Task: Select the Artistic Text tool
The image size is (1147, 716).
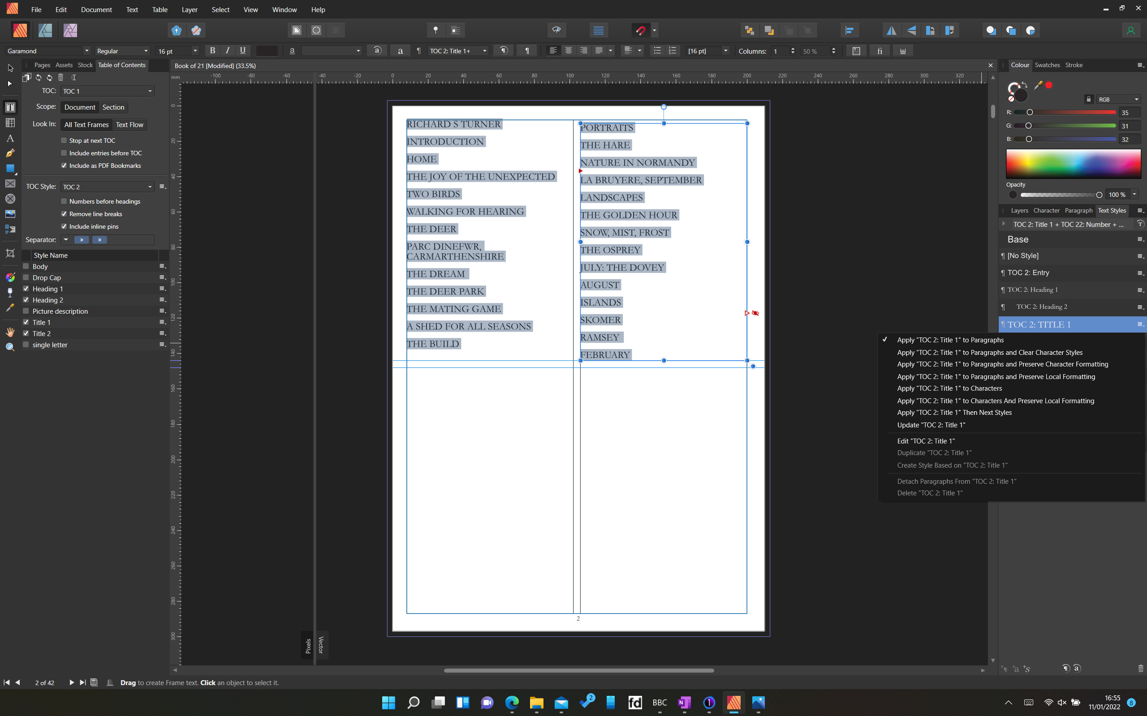Action: (x=10, y=138)
